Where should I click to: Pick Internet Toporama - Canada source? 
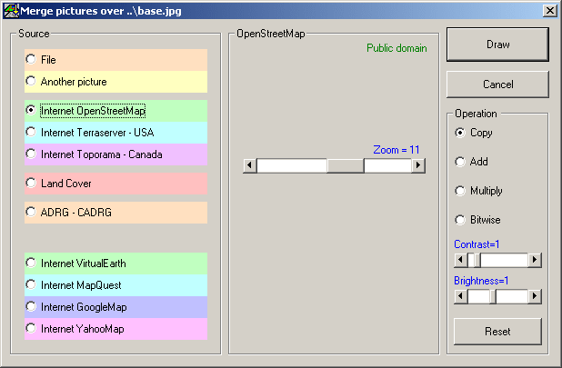pos(115,154)
